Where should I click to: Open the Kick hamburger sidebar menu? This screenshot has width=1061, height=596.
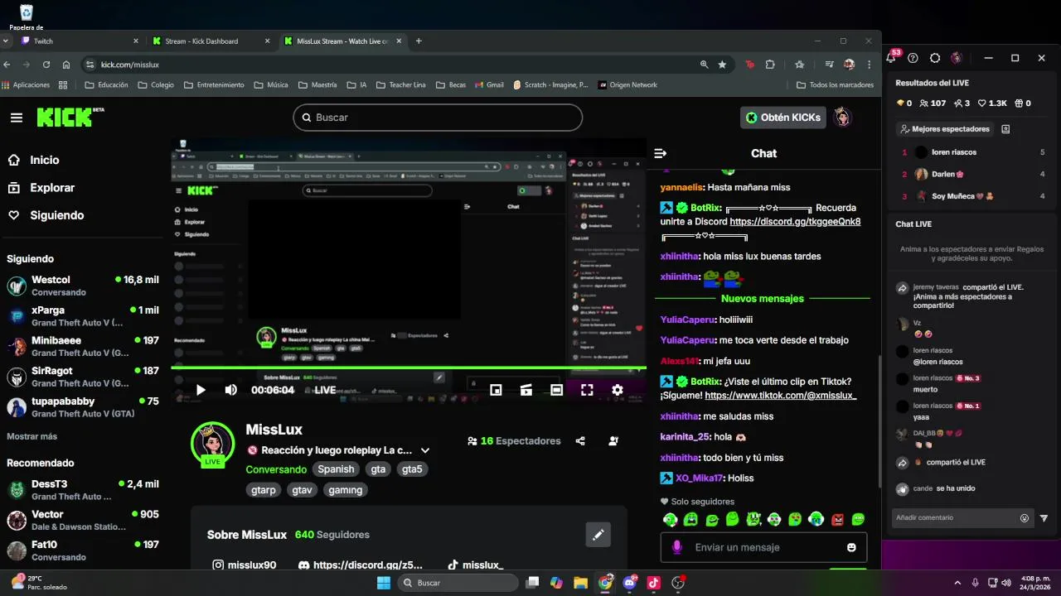17,118
